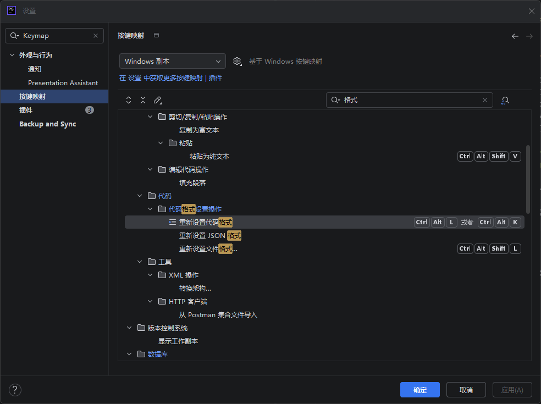This screenshot has height=404, width=541.
Task: Click the back navigation arrow
Action: click(x=515, y=36)
